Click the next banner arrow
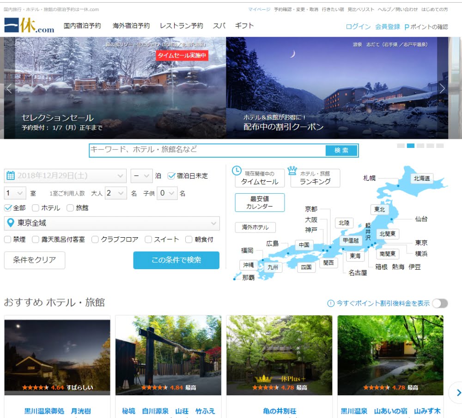Screen dimensions: 462x418 pos(442,88)
